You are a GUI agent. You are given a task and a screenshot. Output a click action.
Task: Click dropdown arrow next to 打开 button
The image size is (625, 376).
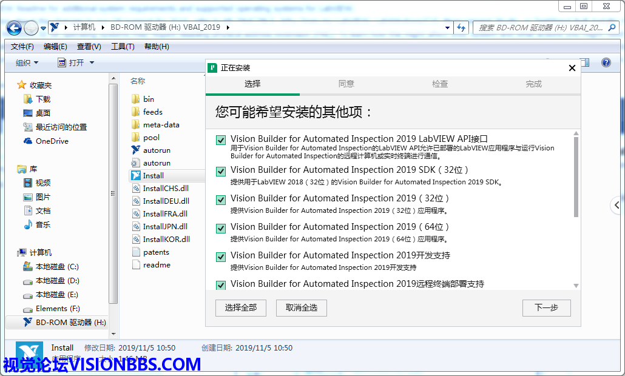click(92, 62)
